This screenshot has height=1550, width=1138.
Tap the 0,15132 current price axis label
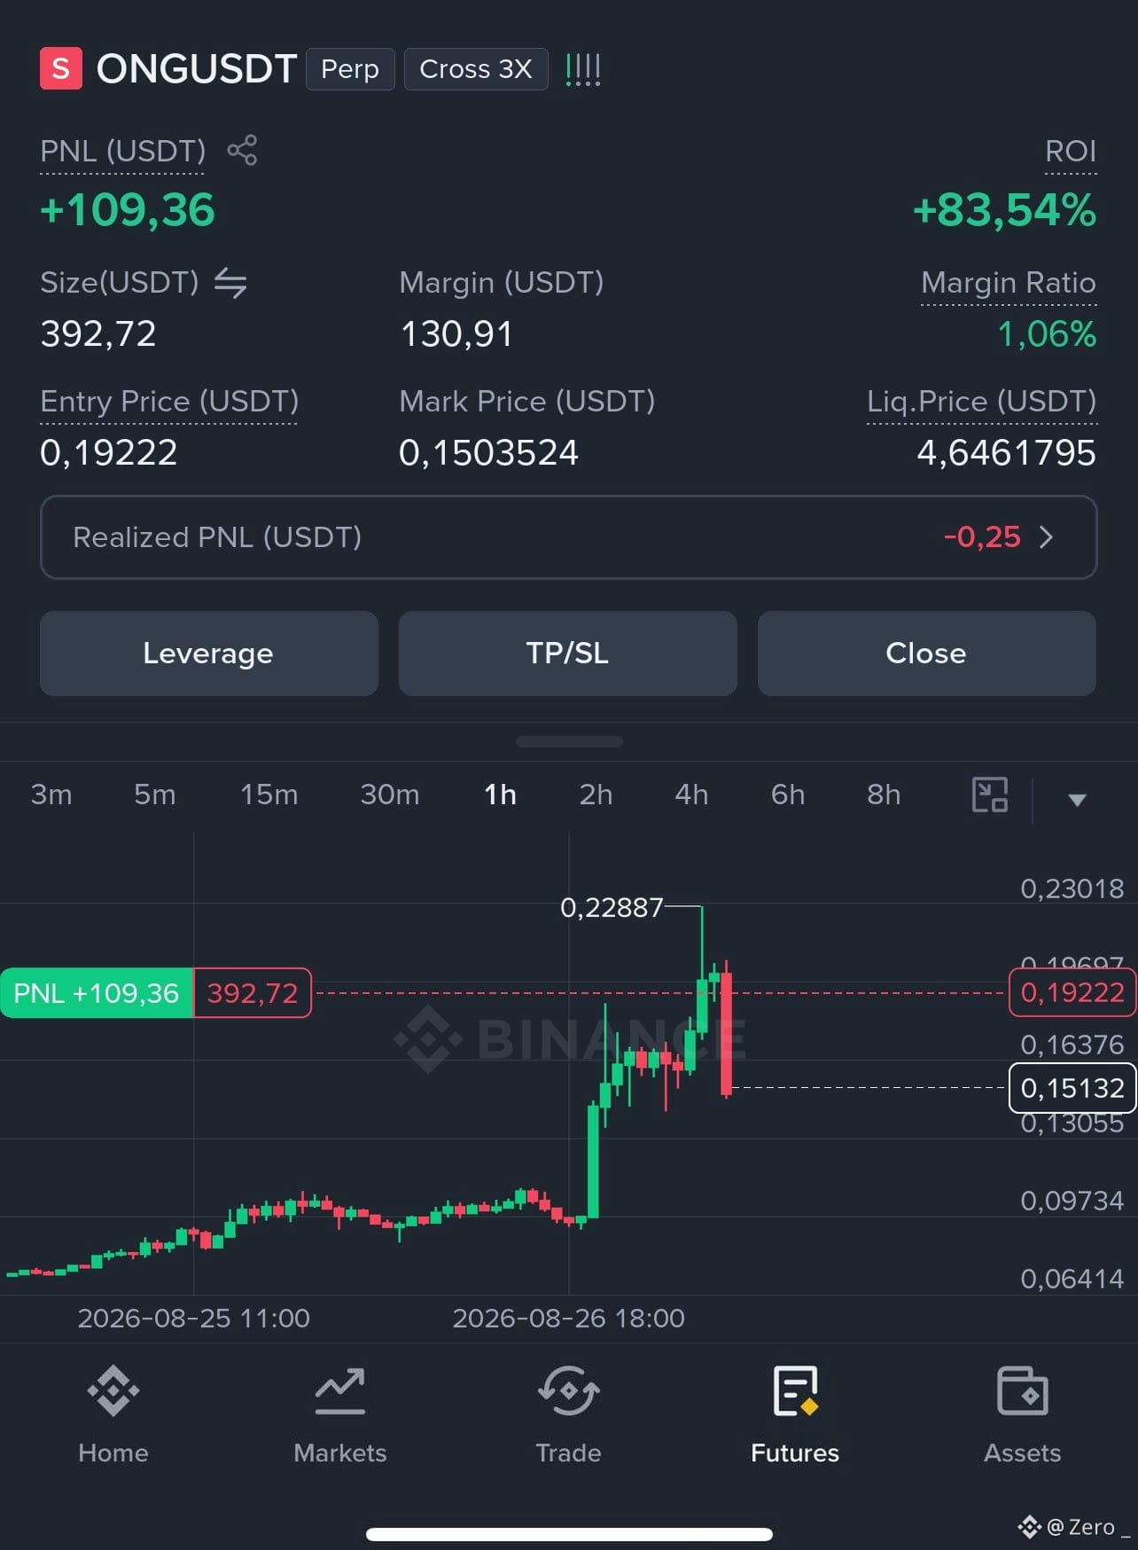pyautogui.click(x=1072, y=1087)
